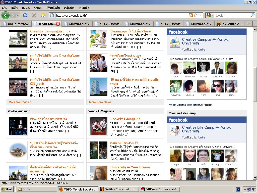This screenshot has height=193, width=257.
Task: Click the RSS feed icon in address bar
Action: click(191, 16)
